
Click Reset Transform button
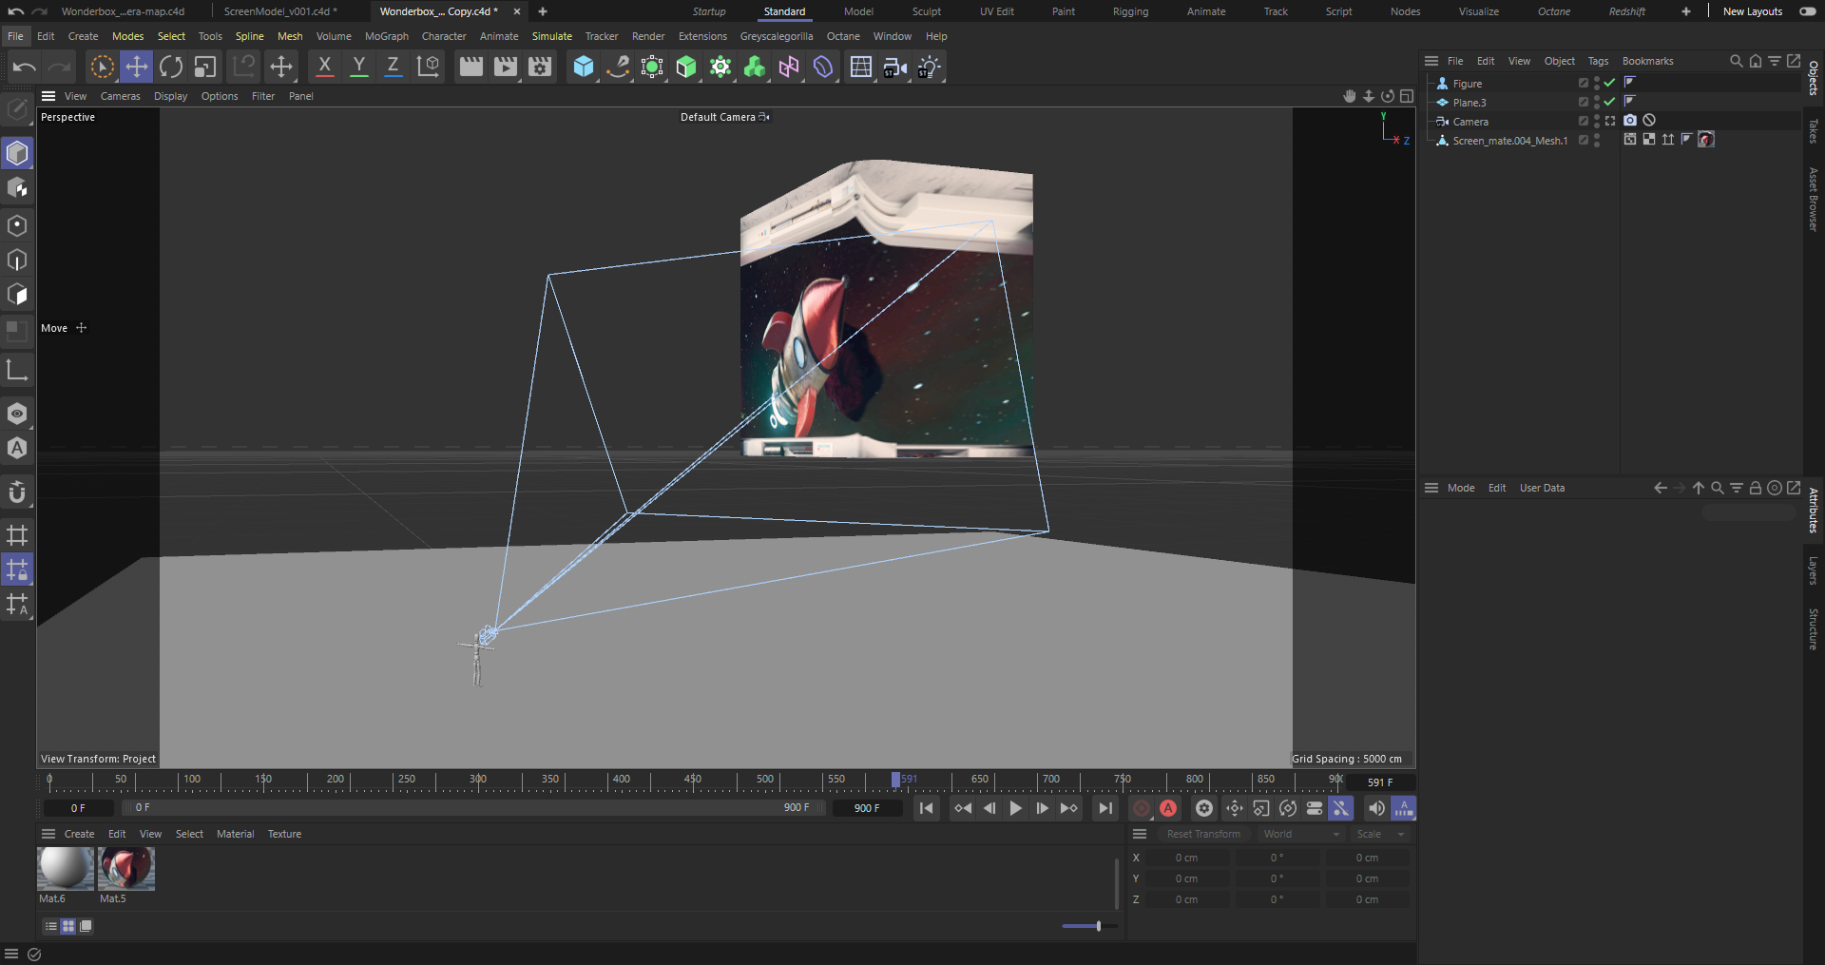(1203, 834)
